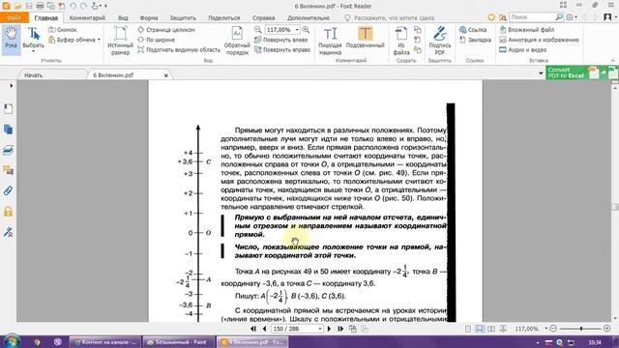Insert Audio and Video (Аудио и видео)
This screenshot has height=348, width=619.
click(x=522, y=49)
